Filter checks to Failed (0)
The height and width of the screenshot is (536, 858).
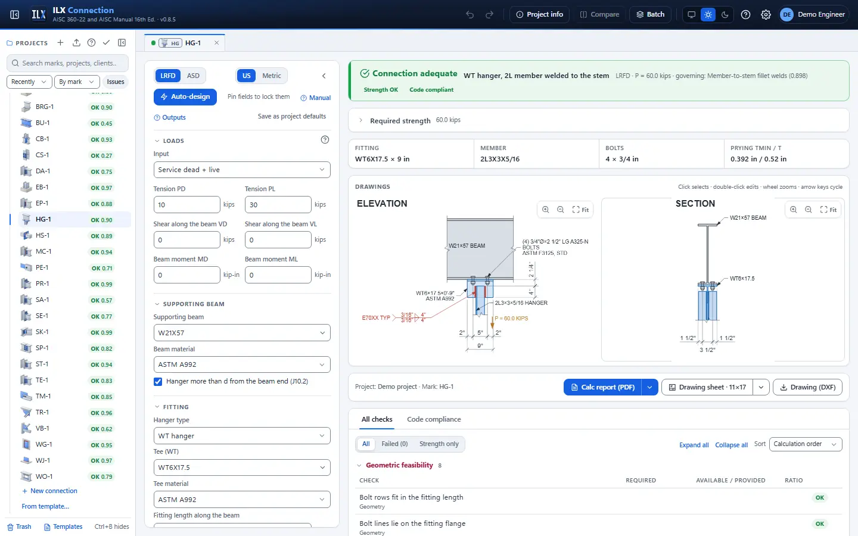click(394, 444)
